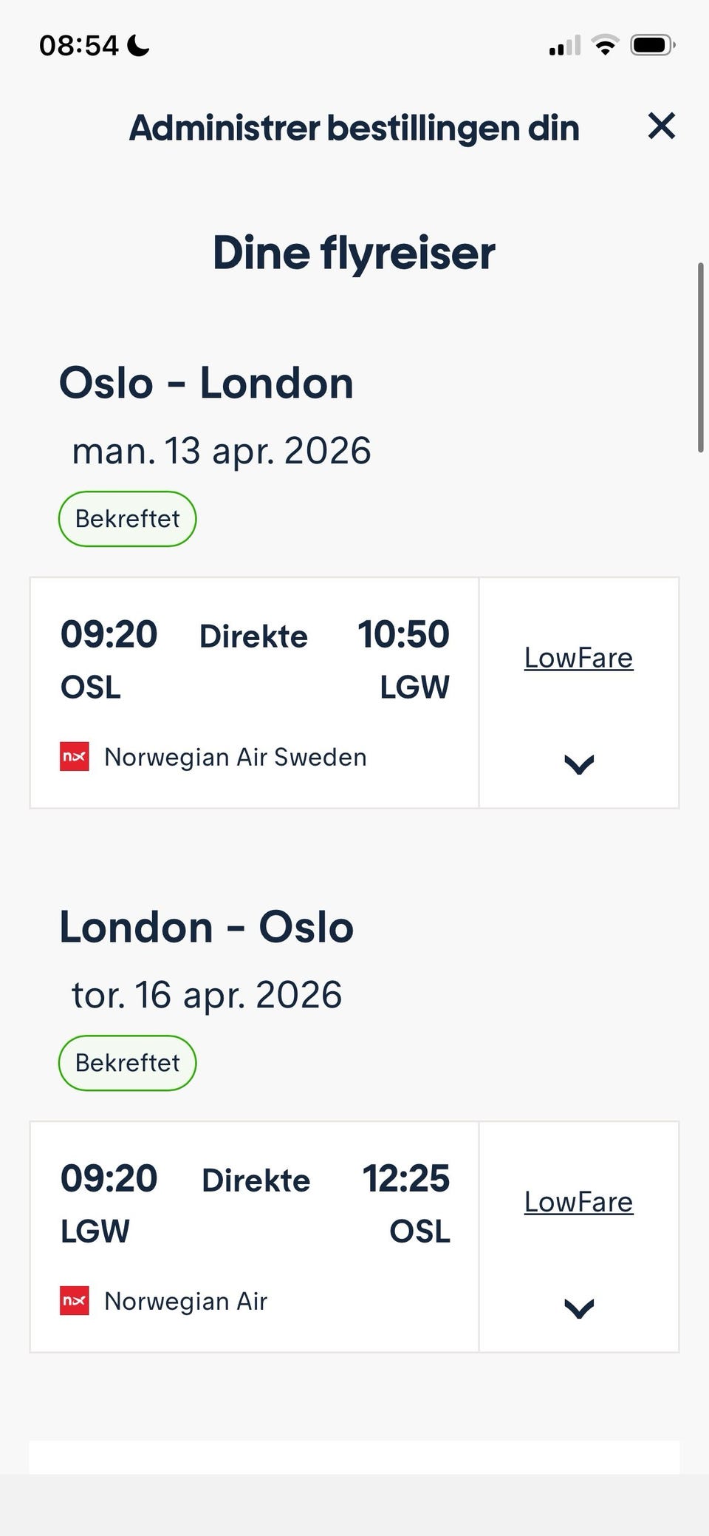Click the Norwegian Air logo on return flight
709x1536 pixels.
pyautogui.click(x=75, y=1301)
